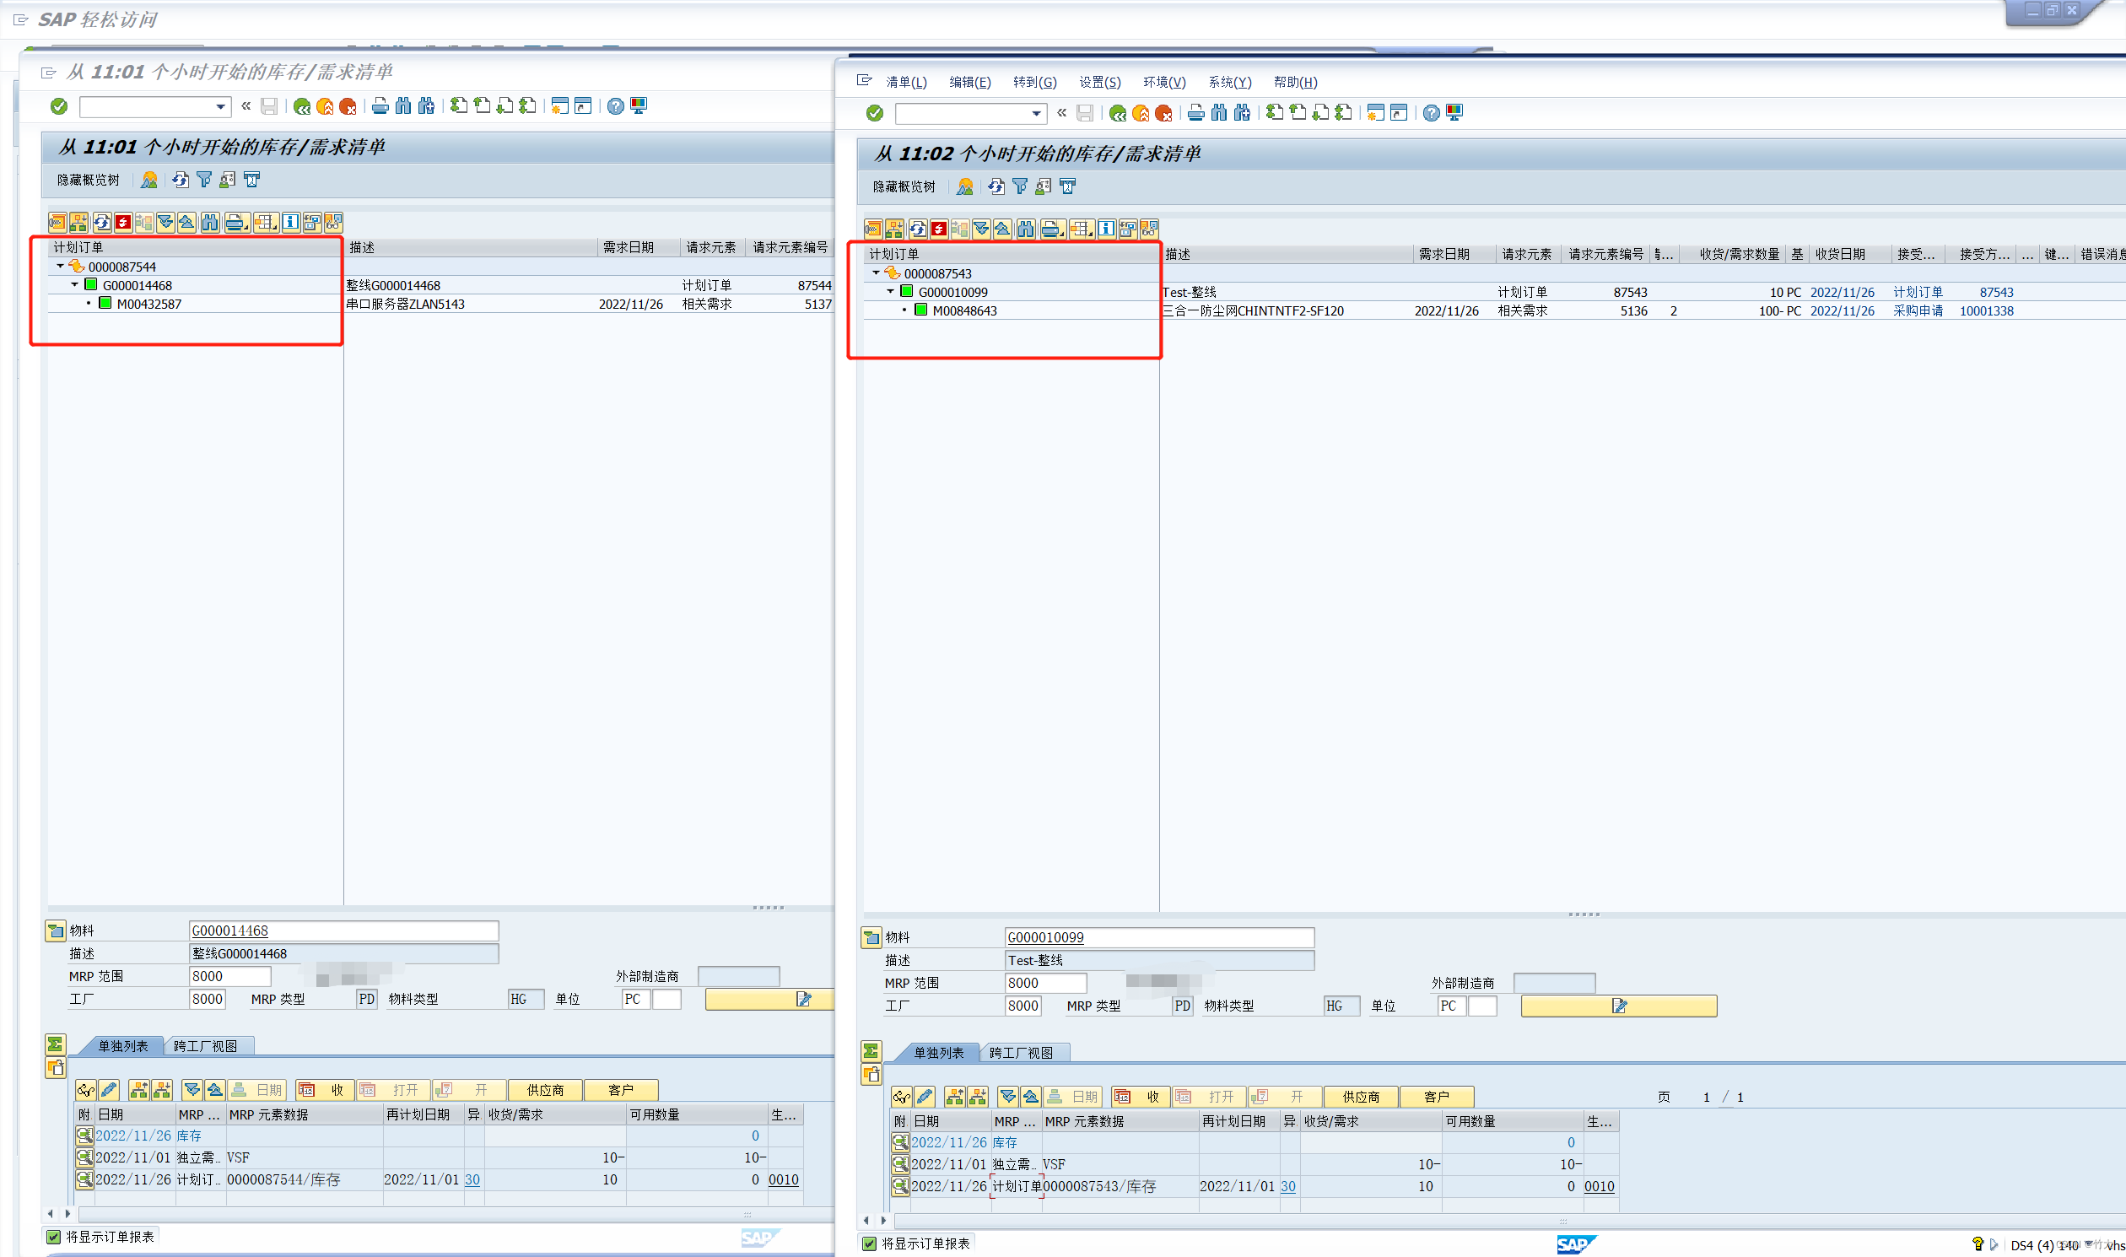The image size is (2126, 1257).
Task: Click Information icon in 11:02 tree toolbar
Action: click(1106, 229)
